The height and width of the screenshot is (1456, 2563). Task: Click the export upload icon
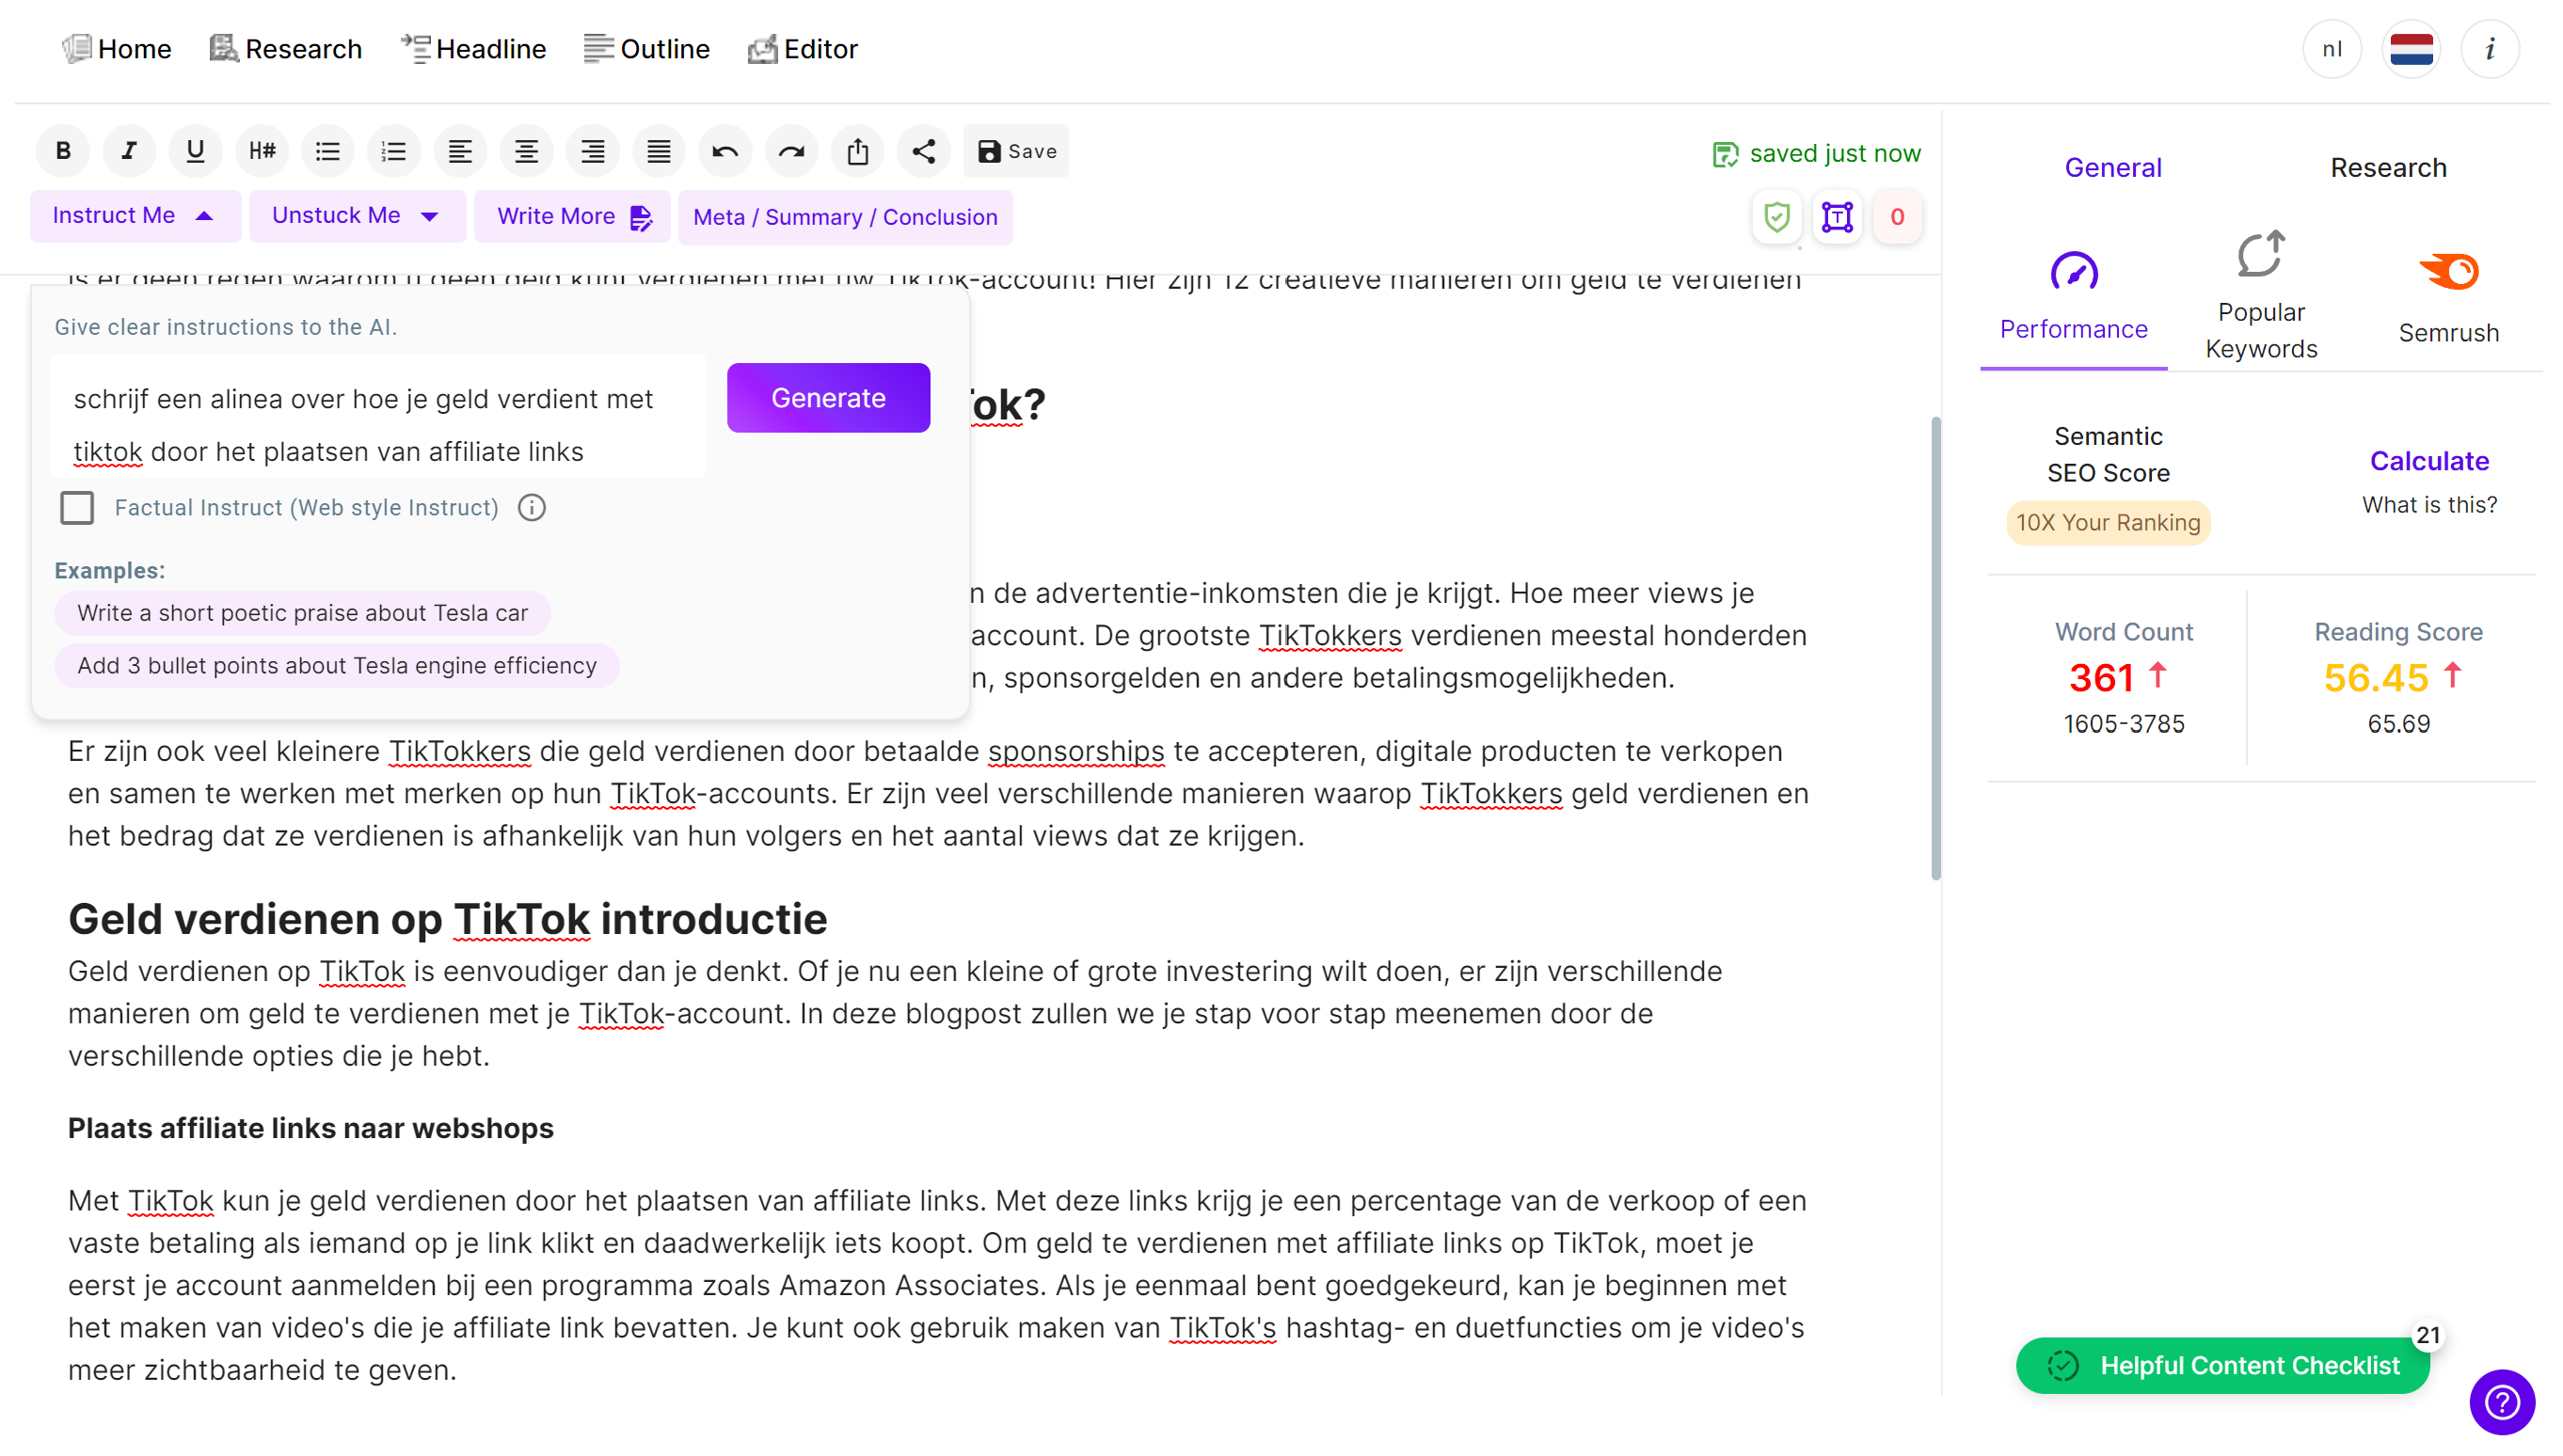[857, 151]
